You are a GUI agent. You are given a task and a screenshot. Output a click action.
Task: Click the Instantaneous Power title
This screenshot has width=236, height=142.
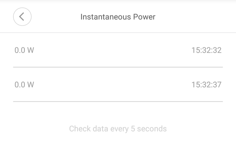pos(118,17)
